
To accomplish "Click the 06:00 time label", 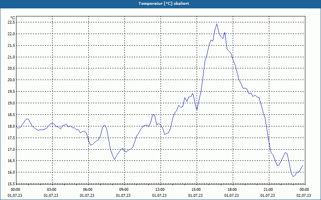I will tap(88, 190).
